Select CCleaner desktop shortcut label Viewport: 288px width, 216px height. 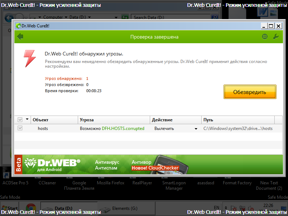[47, 183]
